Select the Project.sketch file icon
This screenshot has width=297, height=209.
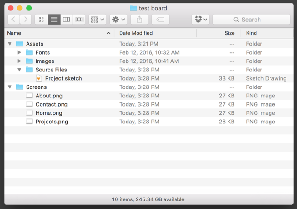point(39,78)
